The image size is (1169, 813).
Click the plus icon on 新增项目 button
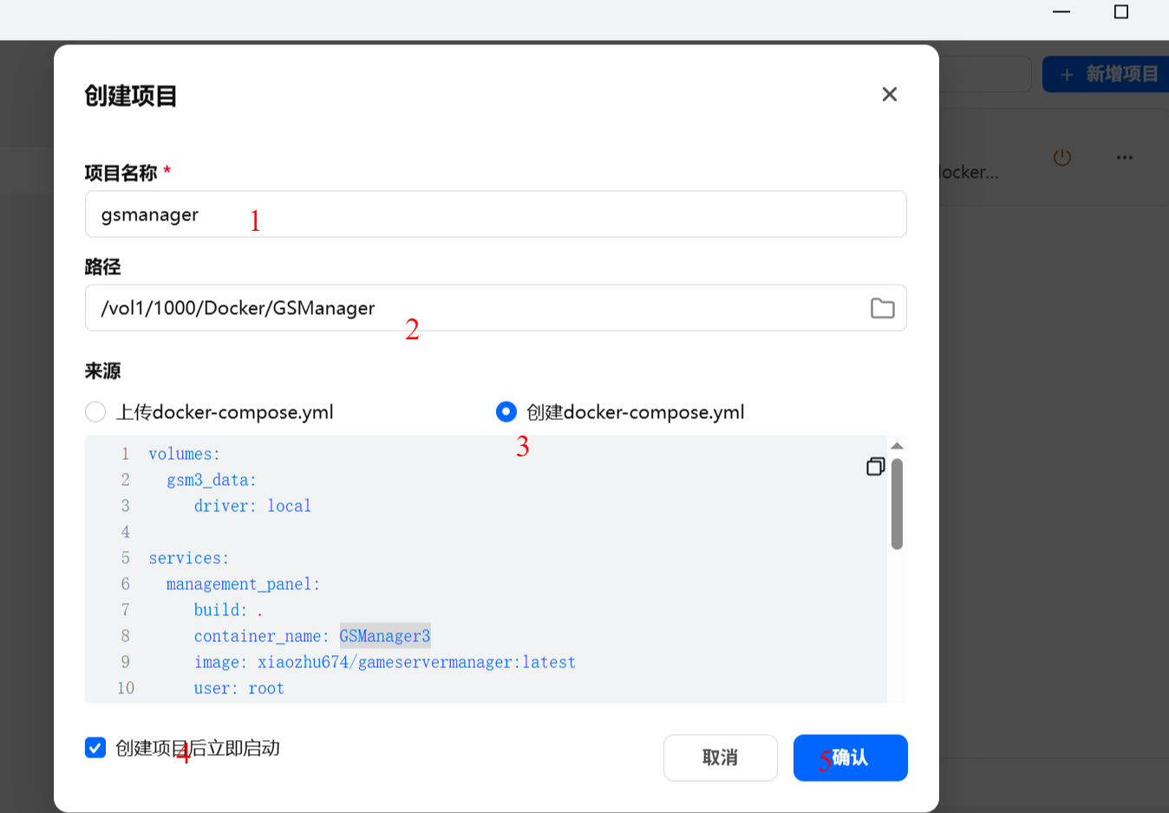click(1067, 75)
